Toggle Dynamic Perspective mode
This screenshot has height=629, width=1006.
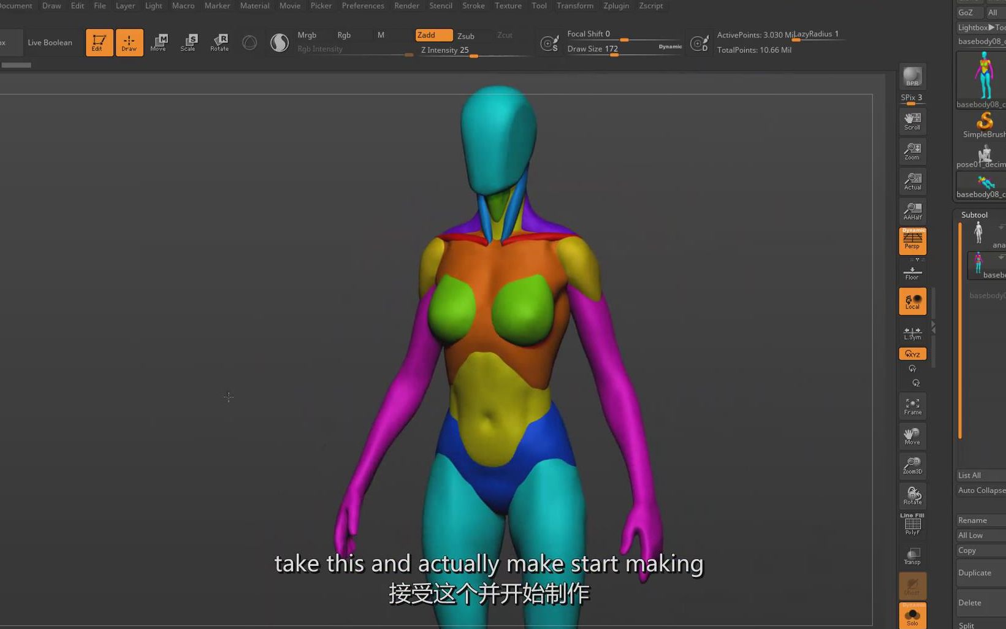point(912,240)
